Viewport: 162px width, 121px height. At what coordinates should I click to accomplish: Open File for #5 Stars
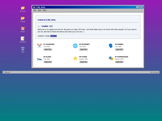coord(83,62)
